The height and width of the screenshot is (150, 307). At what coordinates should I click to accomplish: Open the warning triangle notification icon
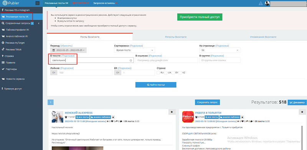tap(261, 3)
